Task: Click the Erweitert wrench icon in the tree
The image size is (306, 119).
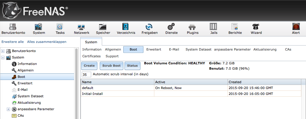Action: pyautogui.click(x=14, y=83)
